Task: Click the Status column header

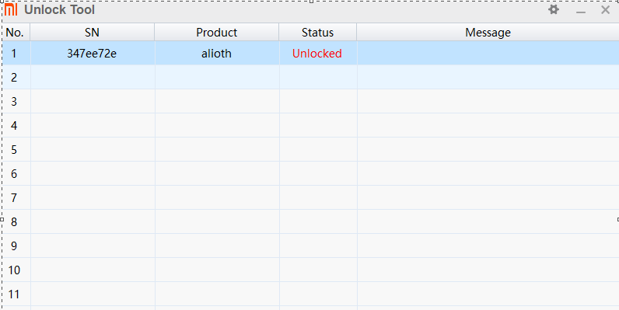Action: point(317,33)
